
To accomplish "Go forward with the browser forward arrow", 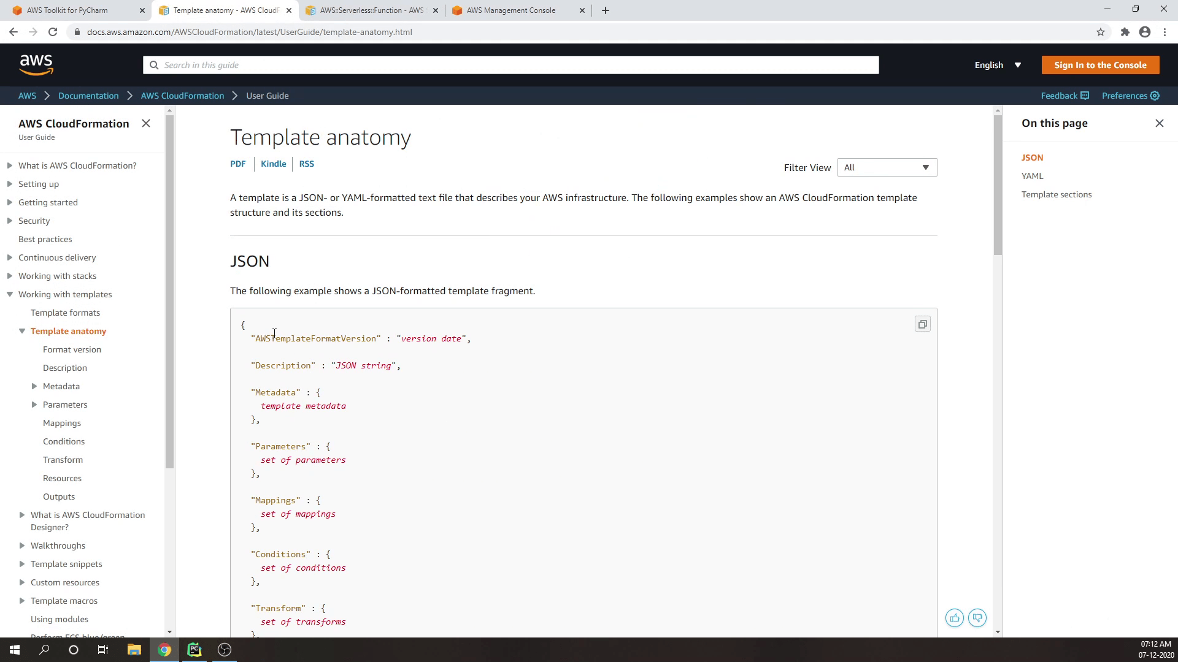I will [33, 32].
